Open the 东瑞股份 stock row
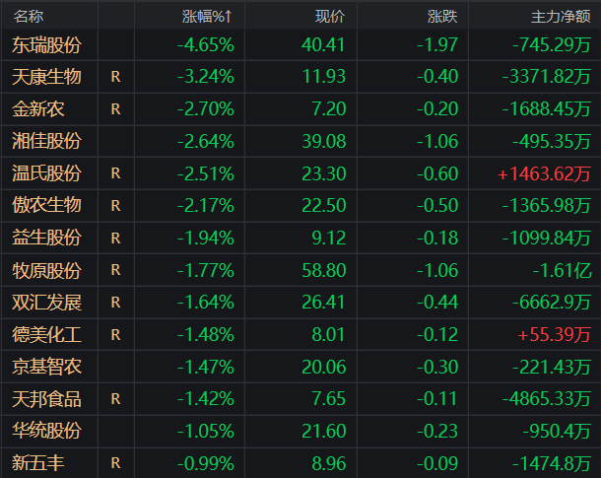The width and height of the screenshot is (601, 478). pos(46,44)
